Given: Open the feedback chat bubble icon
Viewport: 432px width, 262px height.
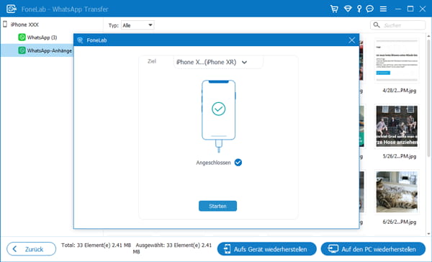Looking at the screenshot, I should [x=370, y=9].
